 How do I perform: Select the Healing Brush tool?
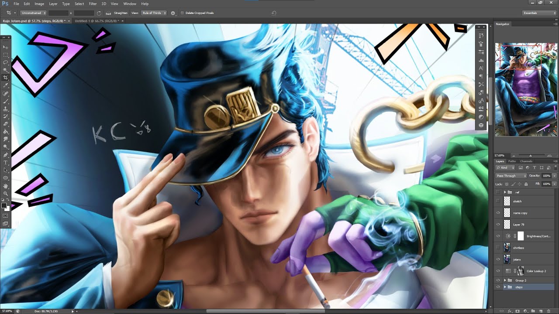click(6, 93)
